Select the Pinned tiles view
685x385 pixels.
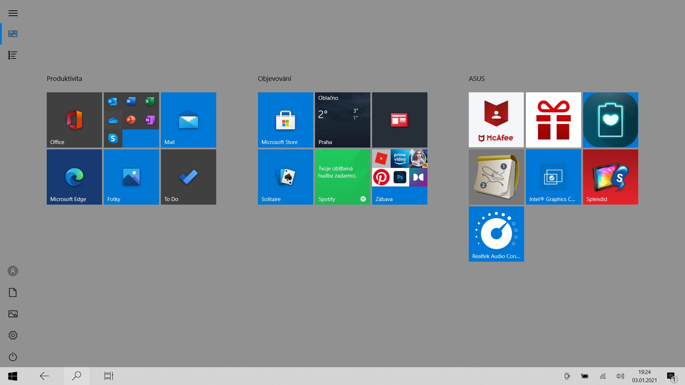pyautogui.click(x=13, y=34)
